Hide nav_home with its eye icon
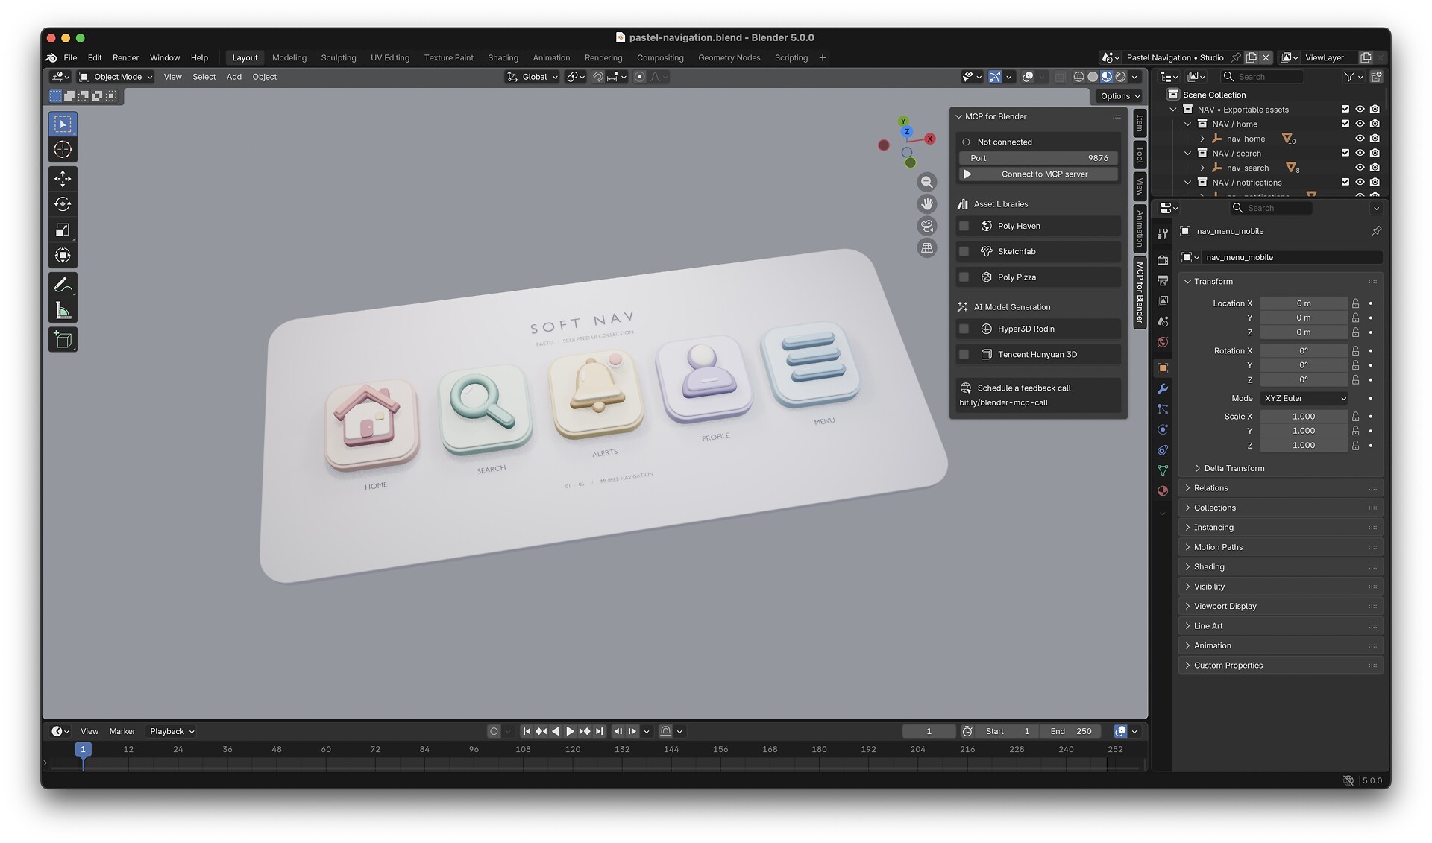The height and width of the screenshot is (843, 1432). tap(1360, 139)
